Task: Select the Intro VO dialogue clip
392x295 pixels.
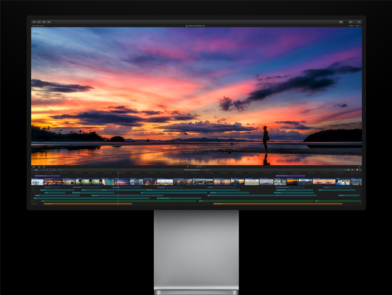Action: click(x=52, y=187)
